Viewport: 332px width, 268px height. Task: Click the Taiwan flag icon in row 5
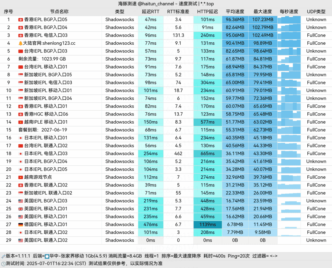20,51
